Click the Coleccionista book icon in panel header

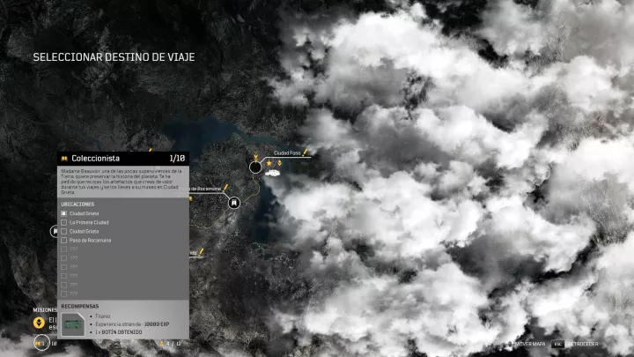pyautogui.click(x=63, y=158)
